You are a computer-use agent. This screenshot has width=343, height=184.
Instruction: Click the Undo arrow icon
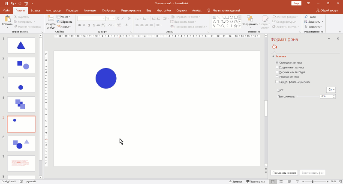(x=12, y=3)
